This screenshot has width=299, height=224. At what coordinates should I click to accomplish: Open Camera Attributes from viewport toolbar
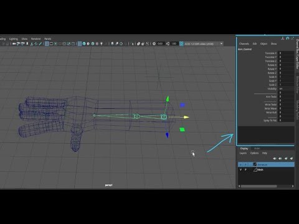(x=23, y=44)
